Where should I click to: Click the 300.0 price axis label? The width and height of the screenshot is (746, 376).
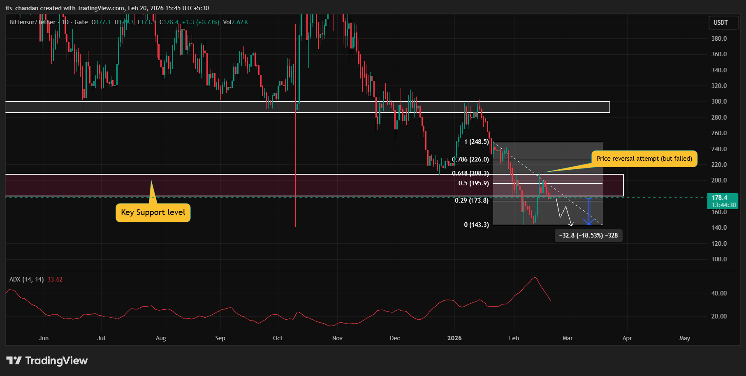[719, 101]
